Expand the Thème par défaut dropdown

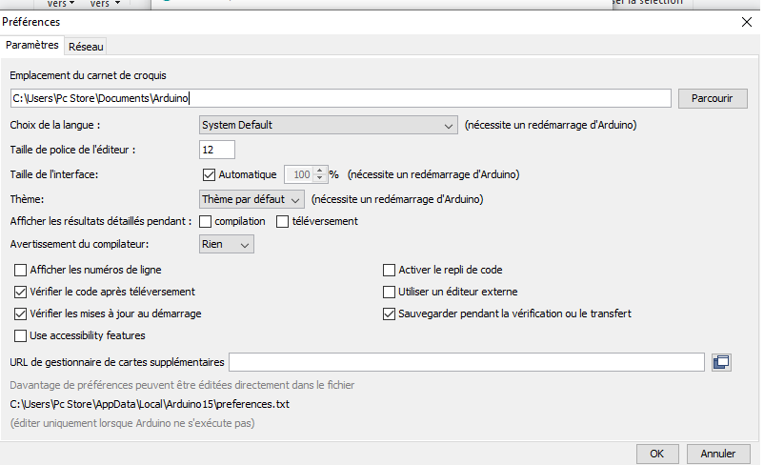tap(251, 199)
